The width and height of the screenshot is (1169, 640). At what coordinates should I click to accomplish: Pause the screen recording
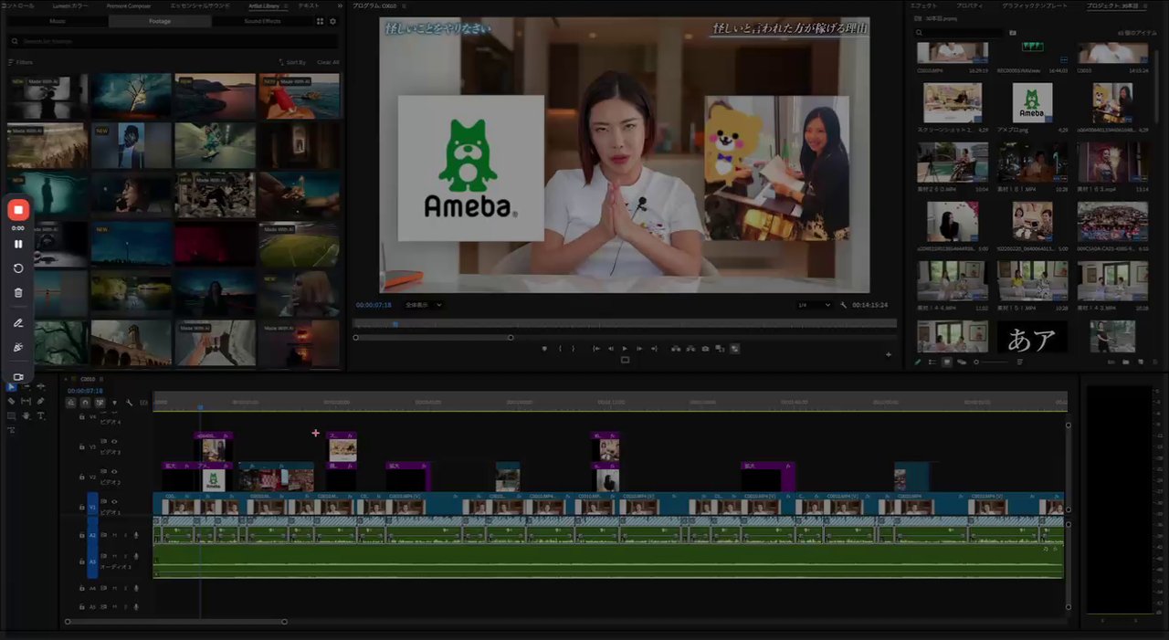(x=18, y=244)
